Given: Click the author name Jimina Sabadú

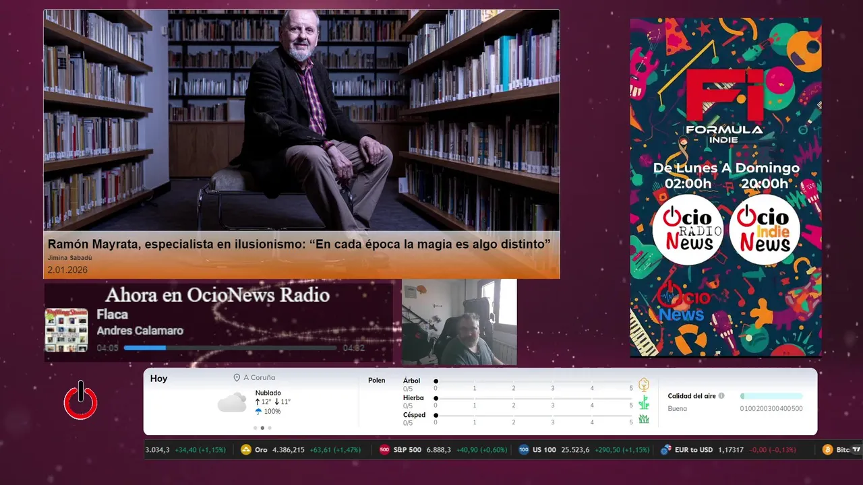Looking at the screenshot, I should click(x=70, y=258).
